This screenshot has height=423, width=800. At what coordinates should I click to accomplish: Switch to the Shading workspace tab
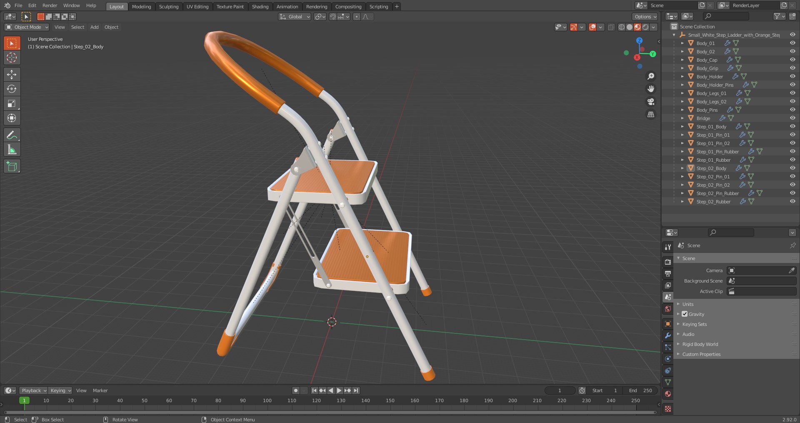pyautogui.click(x=260, y=6)
